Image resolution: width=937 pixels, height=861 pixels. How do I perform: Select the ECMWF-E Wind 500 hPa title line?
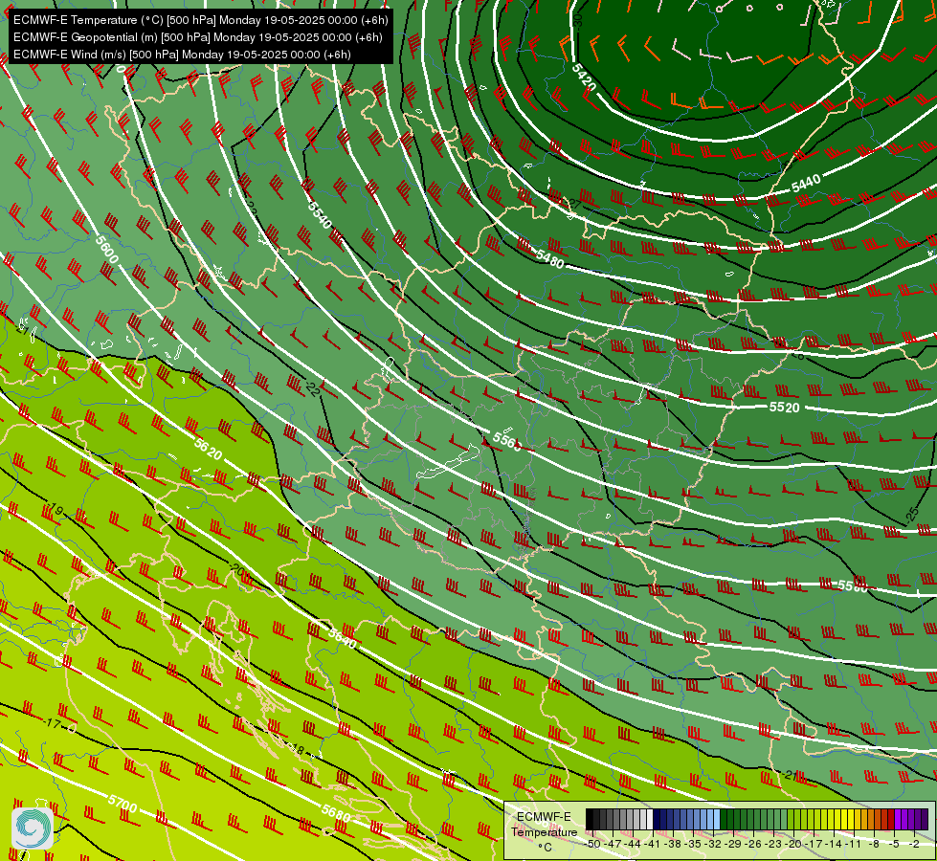click(x=182, y=55)
